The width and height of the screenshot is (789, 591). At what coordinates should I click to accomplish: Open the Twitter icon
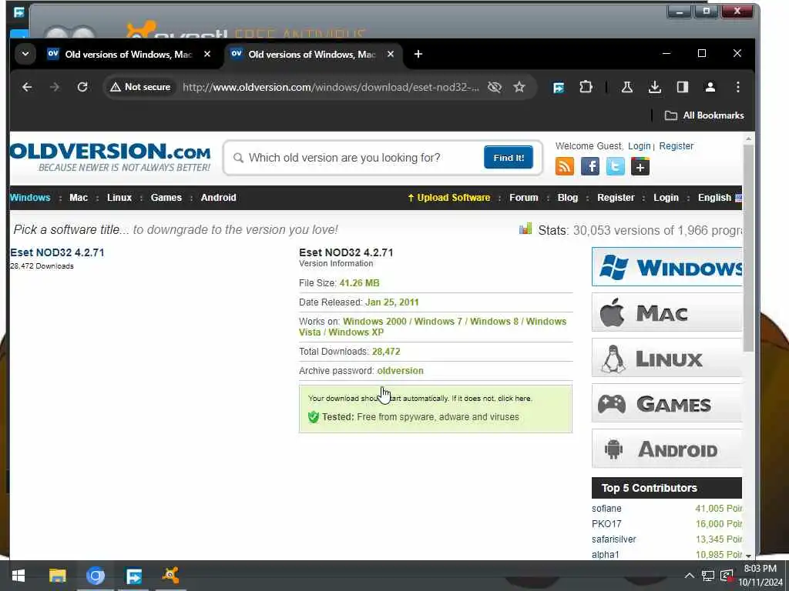click(x=615, y=166)
